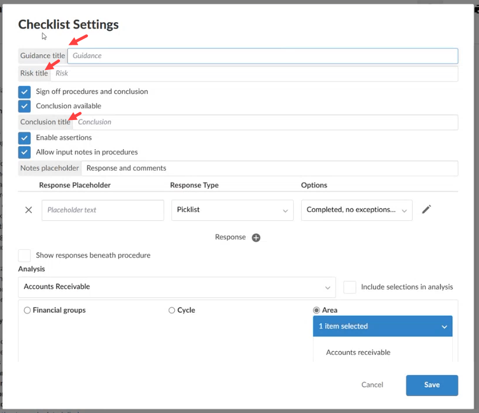This screenshot has height=413, width=479.
Task: Uncheck Enable assertions
Action: 24,137
